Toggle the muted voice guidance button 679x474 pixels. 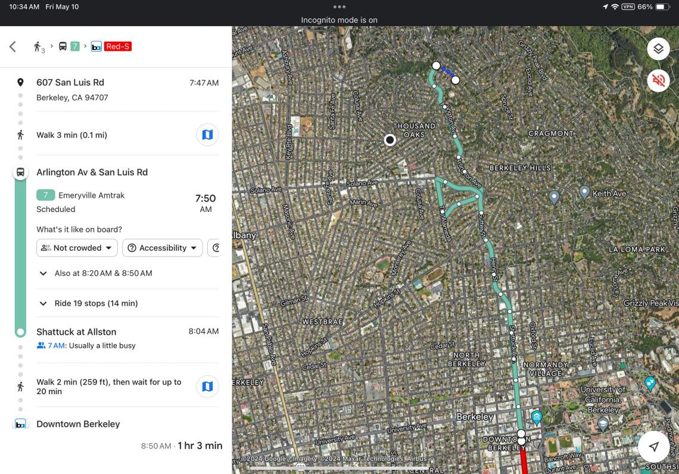pyautogui.click(x=658, y=80)
